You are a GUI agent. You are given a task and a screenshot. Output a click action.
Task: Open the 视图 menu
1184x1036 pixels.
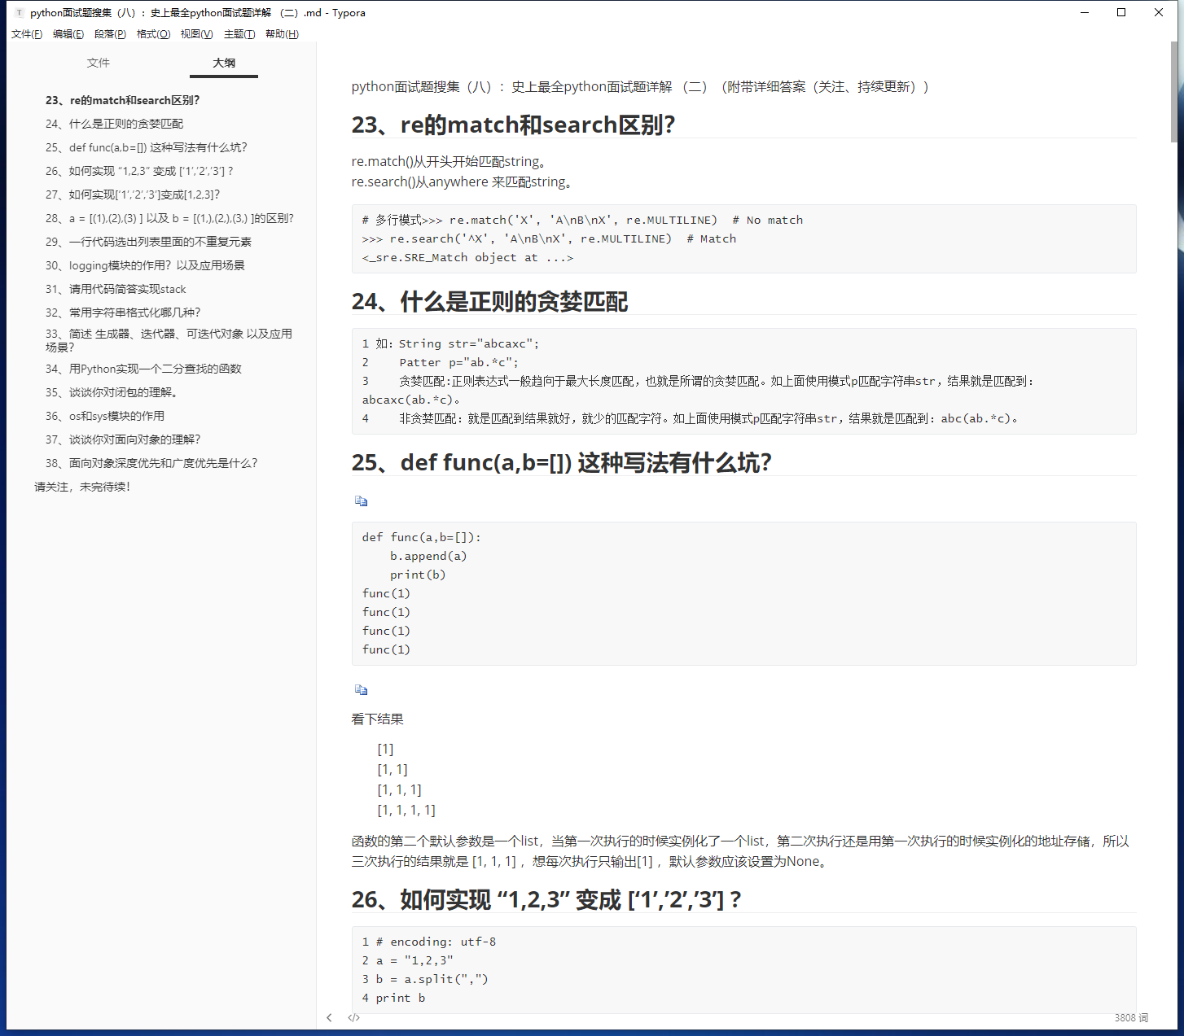[196, 33]
